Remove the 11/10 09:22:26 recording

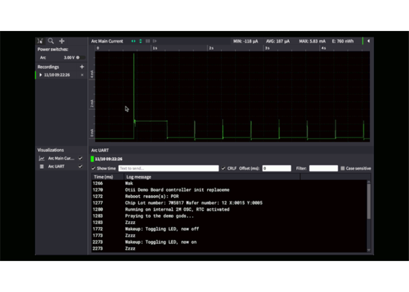[82, 75]
